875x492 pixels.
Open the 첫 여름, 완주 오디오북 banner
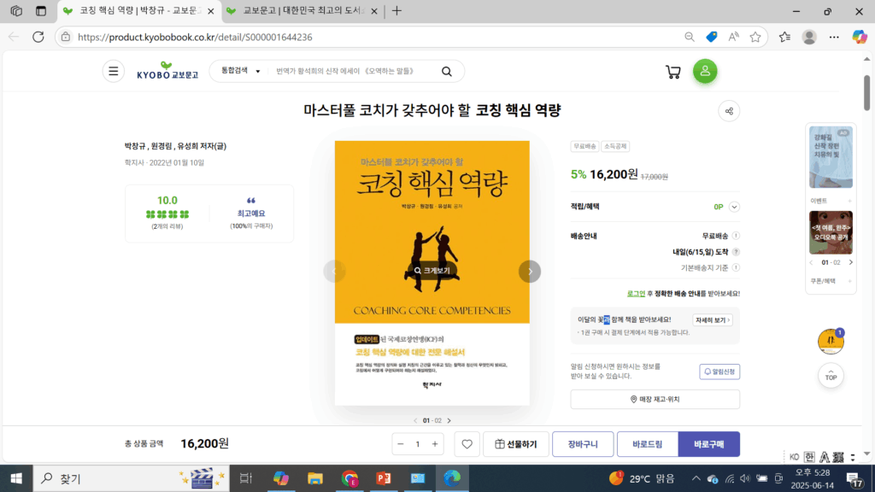pyautogui.click(x=831, y=232)
